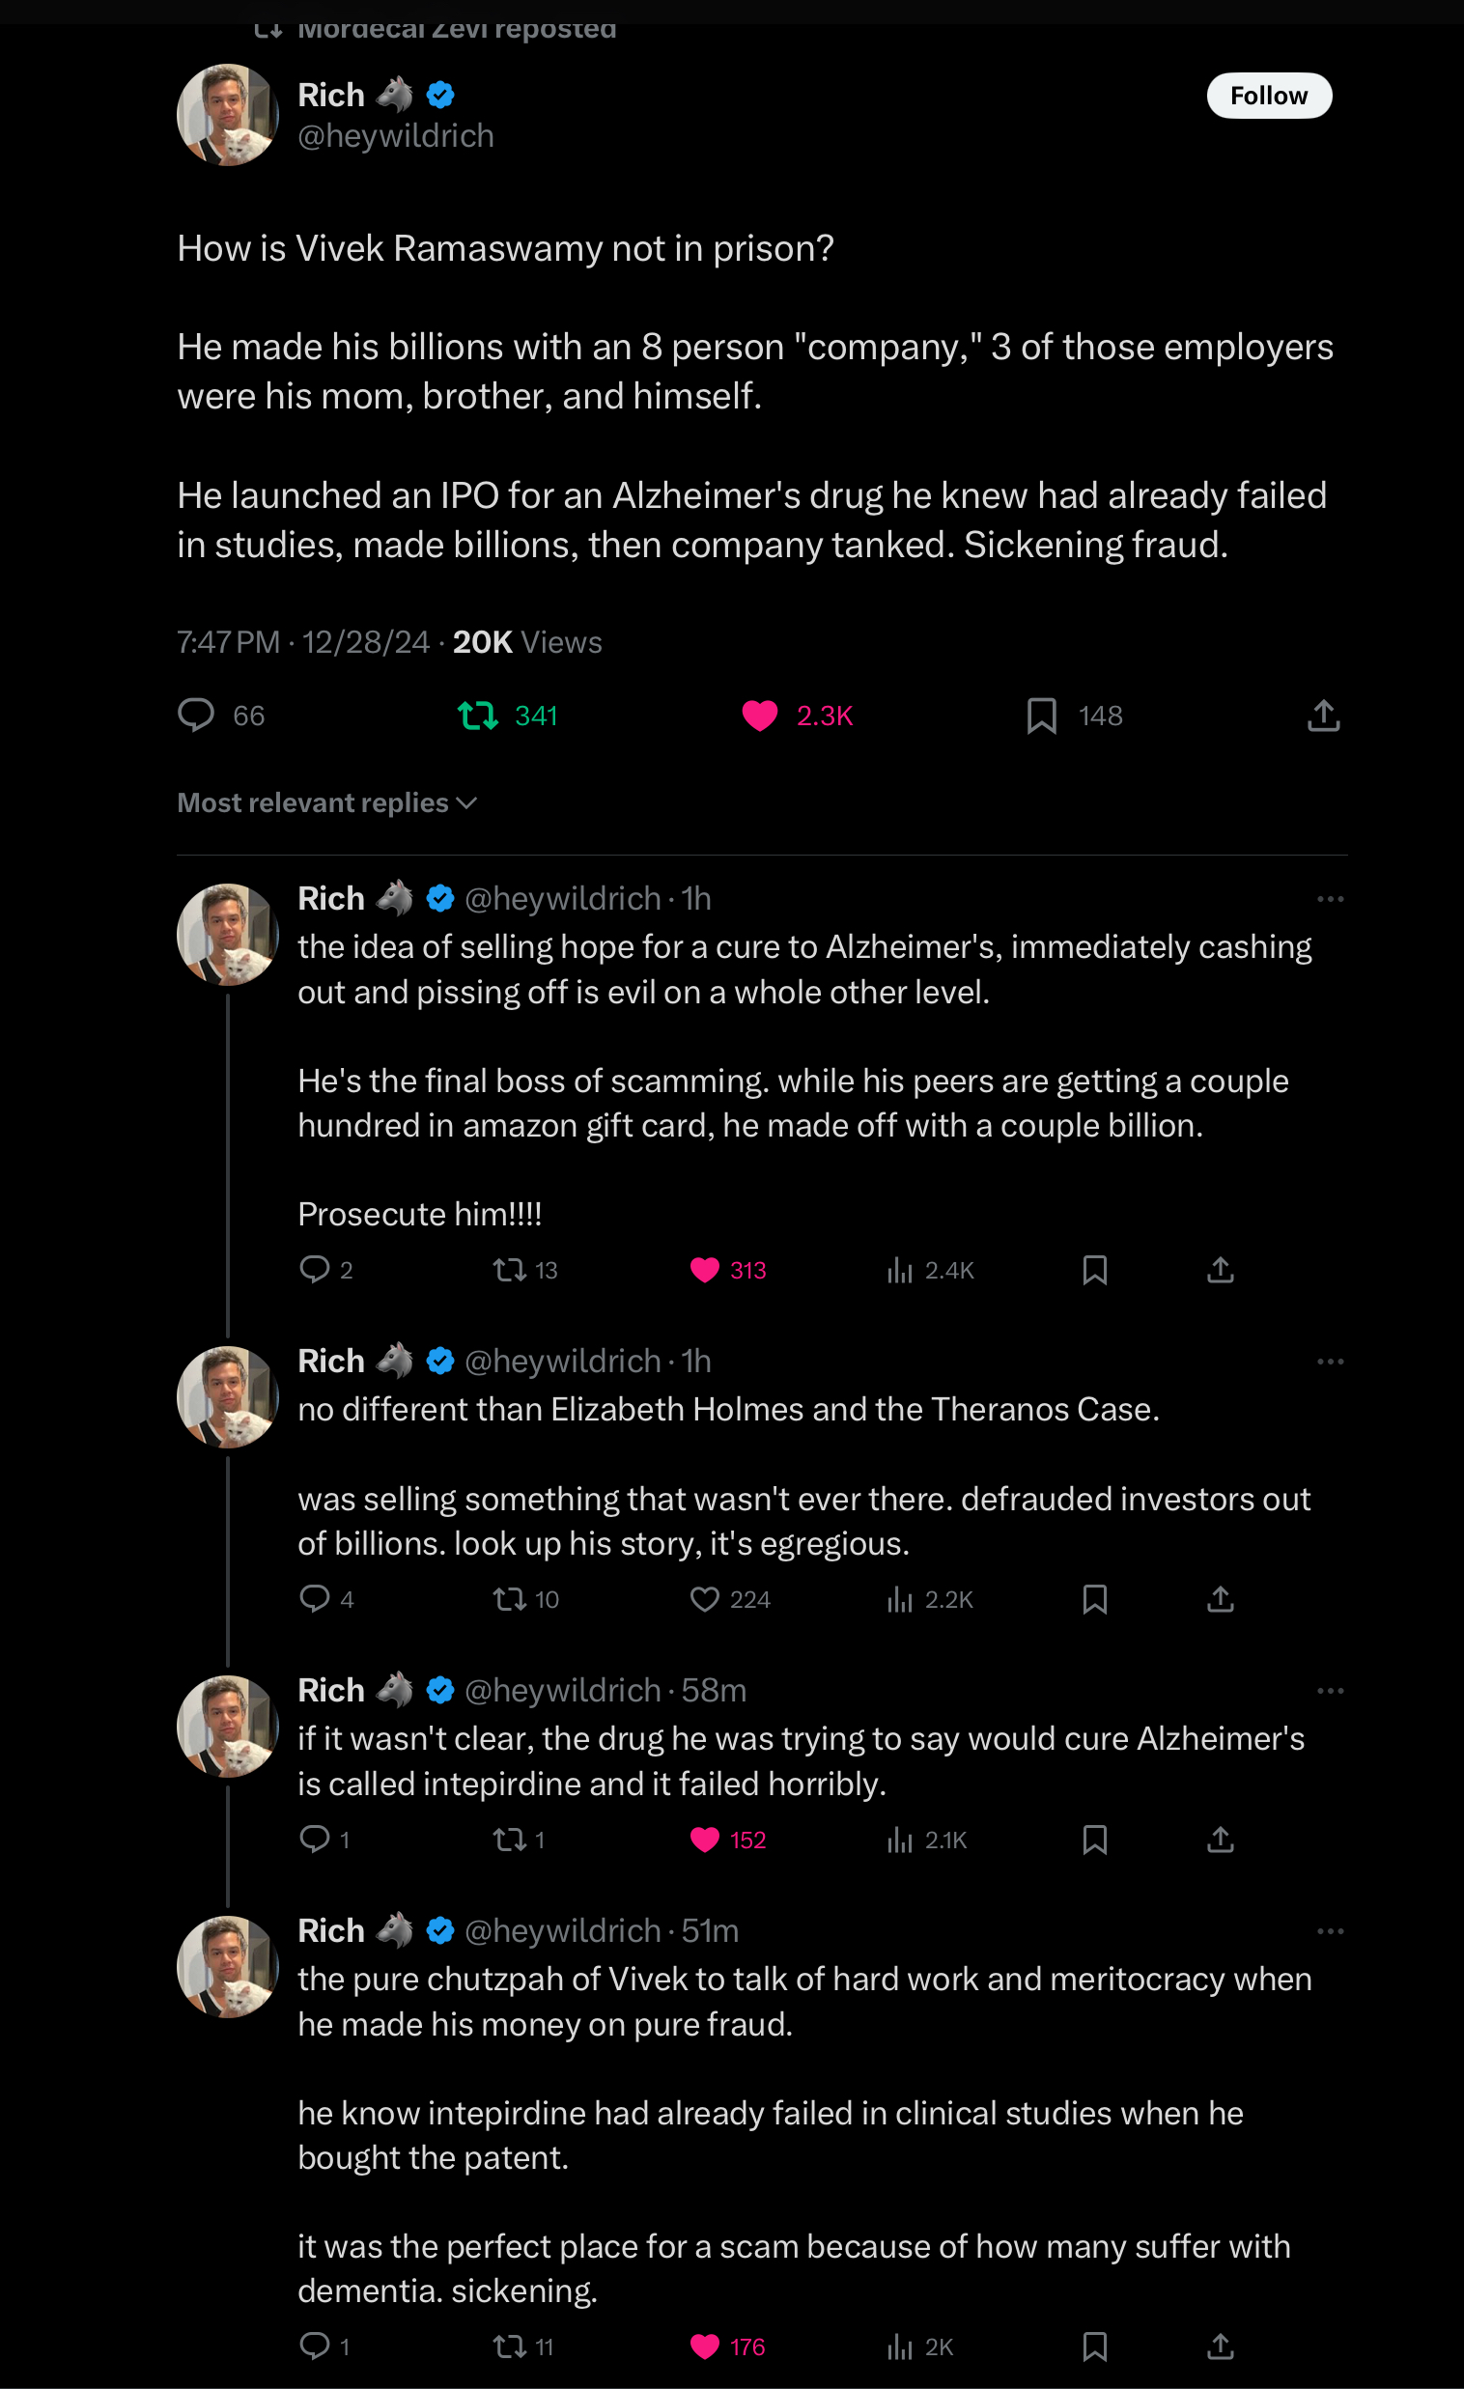Undo the repost showing 341
The image size is (1464, 2389).
477,716
